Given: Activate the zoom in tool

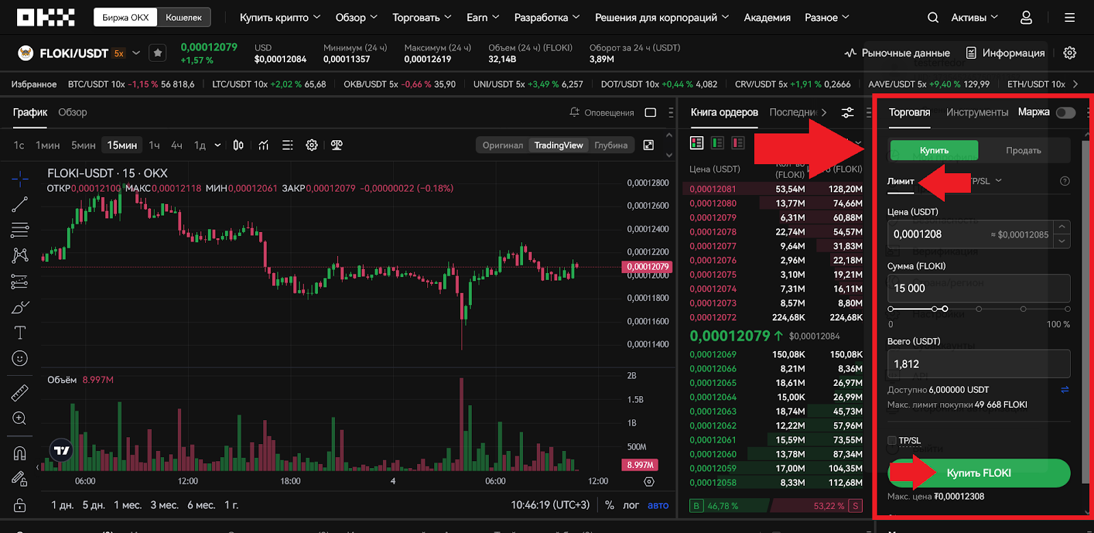Looking at the screenshot, I should (x=20, y=418).
